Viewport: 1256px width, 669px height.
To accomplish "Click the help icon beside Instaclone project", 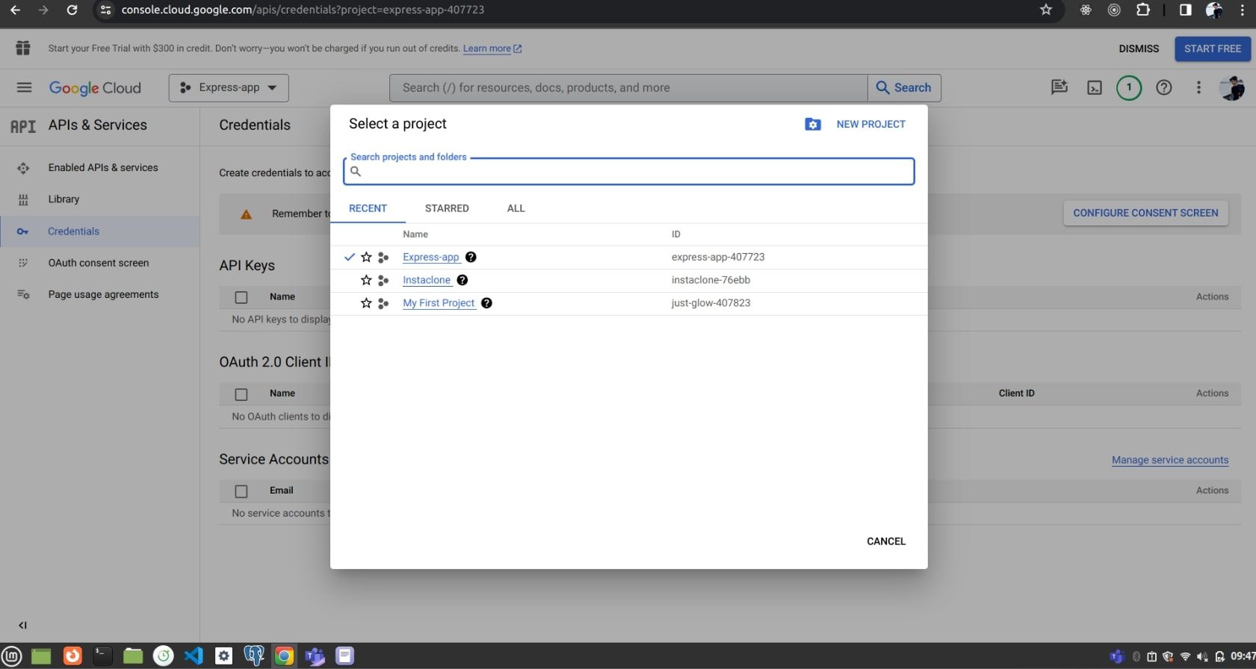I will point(463,280).
